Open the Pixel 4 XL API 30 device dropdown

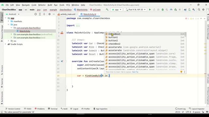[136, 9]
